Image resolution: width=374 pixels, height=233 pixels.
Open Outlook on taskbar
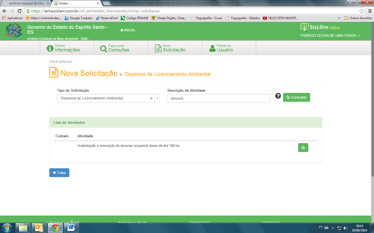point(39,228)
